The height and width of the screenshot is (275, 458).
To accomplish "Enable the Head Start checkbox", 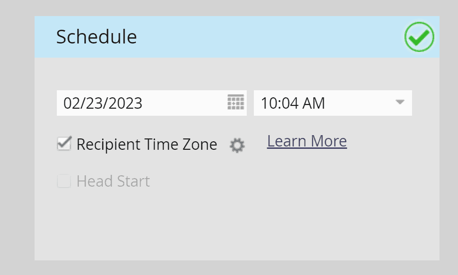I will tap(63, 181).
